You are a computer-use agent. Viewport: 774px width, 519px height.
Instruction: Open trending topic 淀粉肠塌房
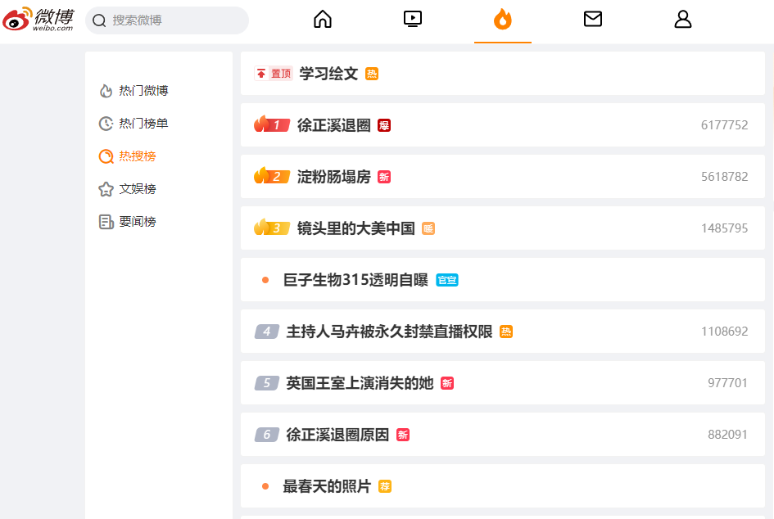333,177
